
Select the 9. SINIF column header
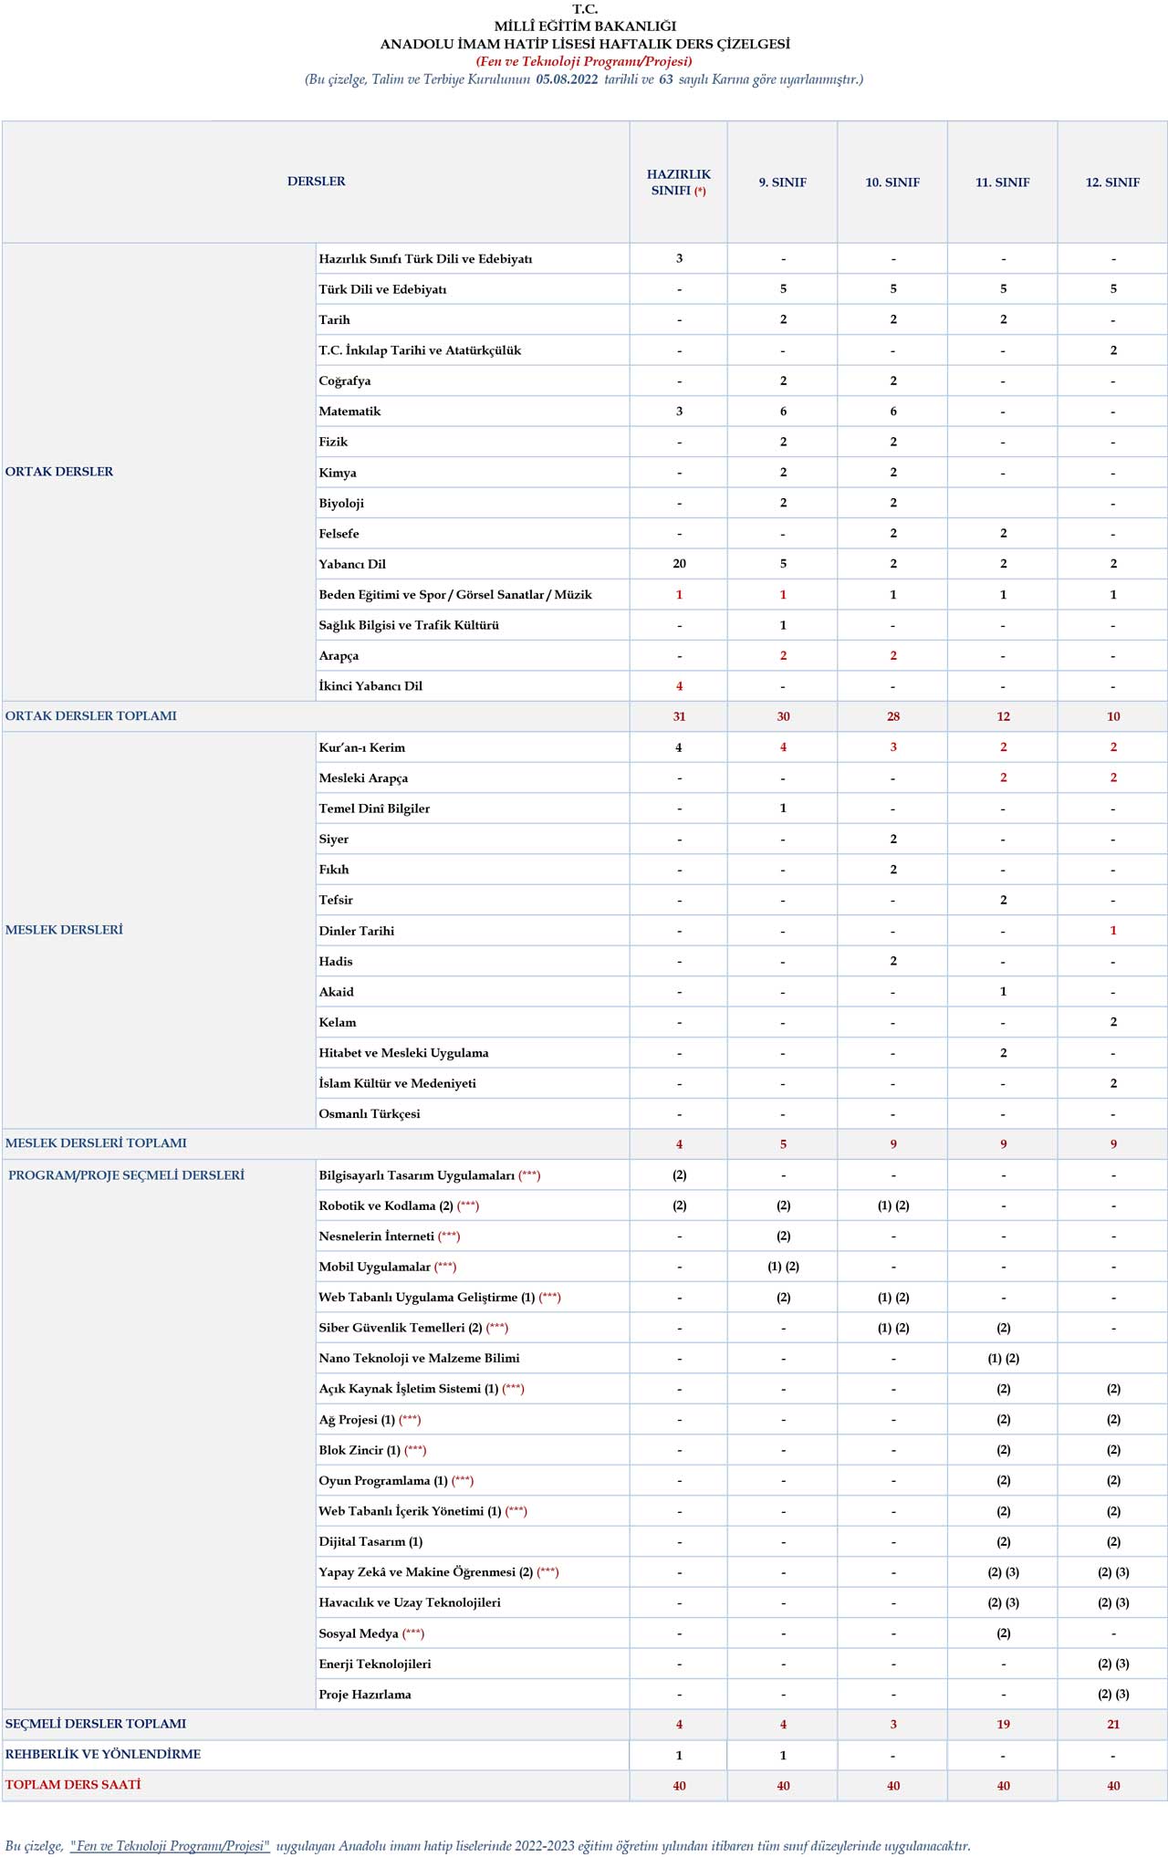(782, 183)
